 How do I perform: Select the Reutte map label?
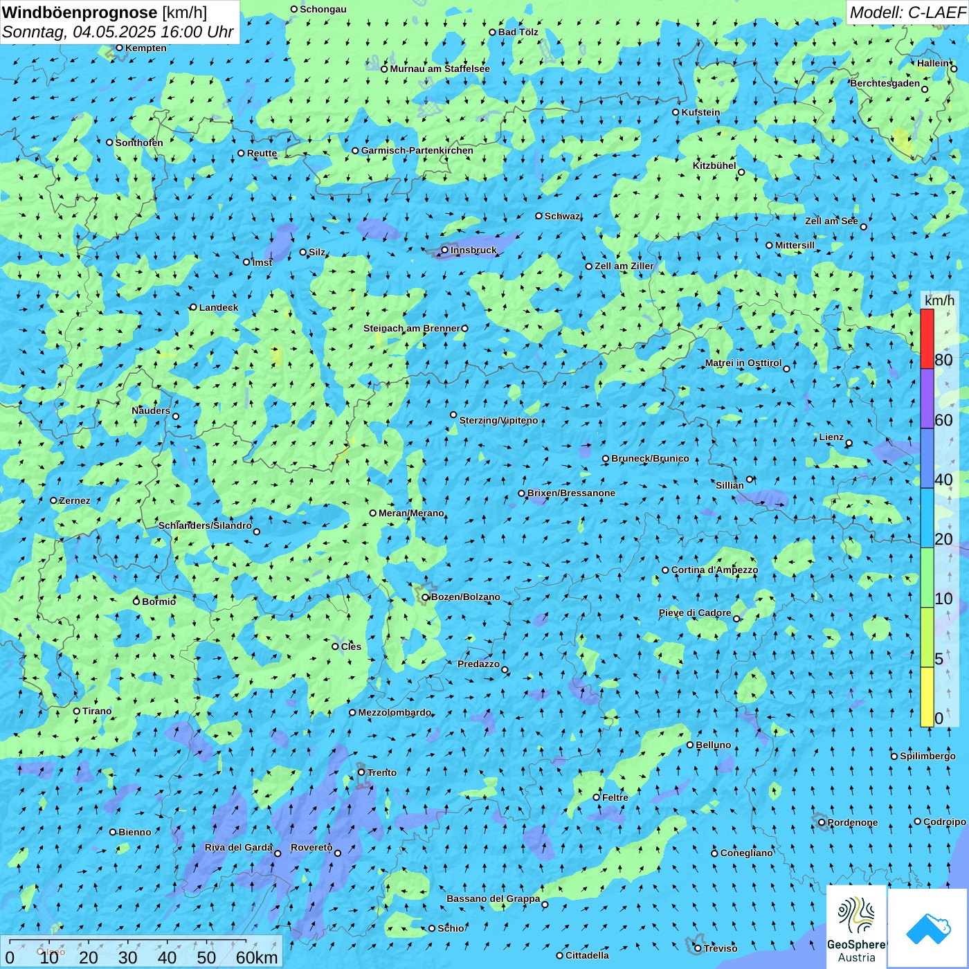coord(262,153)
